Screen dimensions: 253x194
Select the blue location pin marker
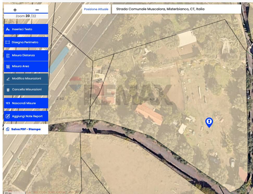pyautogui.click(x=209, y=122)
